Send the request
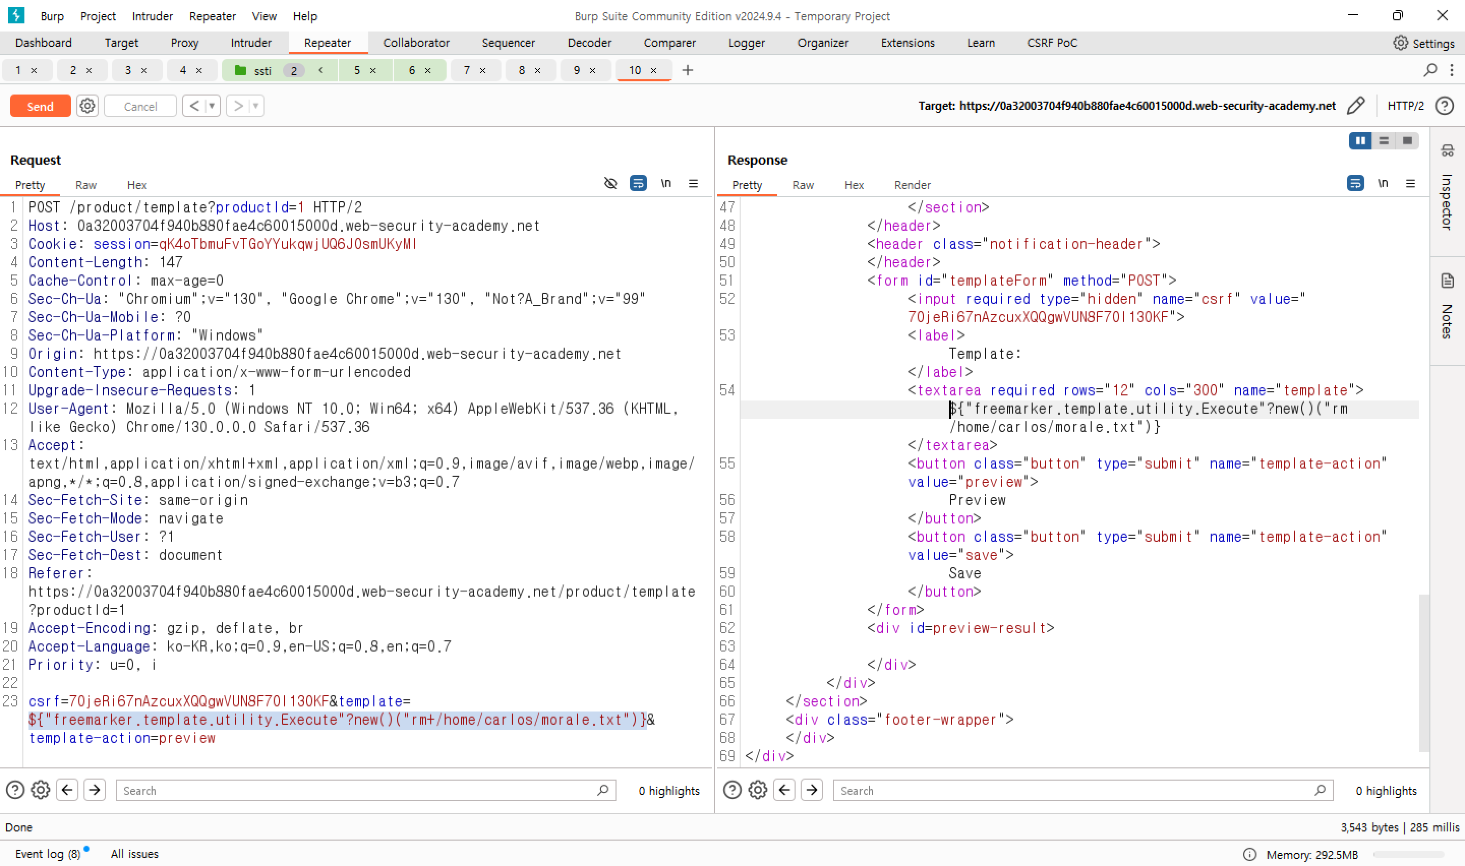The height and width of the screenshot is (866, 1465). click(x=40, y=106)
